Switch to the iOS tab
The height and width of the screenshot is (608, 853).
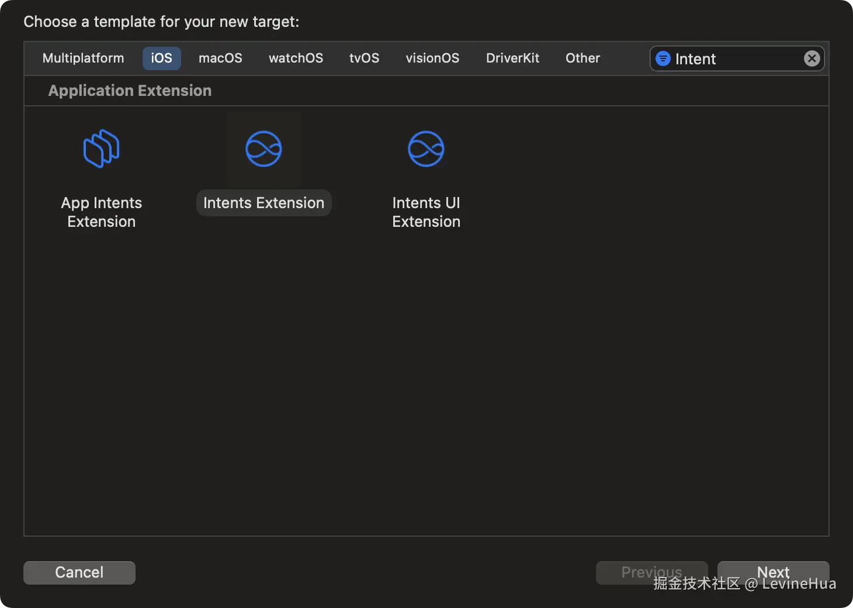pyautogui.click(x=162, y=58)
